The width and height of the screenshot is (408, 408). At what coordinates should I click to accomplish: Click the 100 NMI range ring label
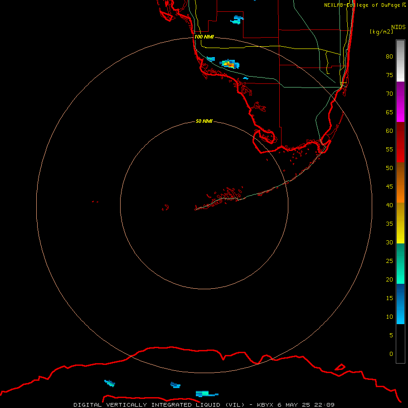(204, 37)
